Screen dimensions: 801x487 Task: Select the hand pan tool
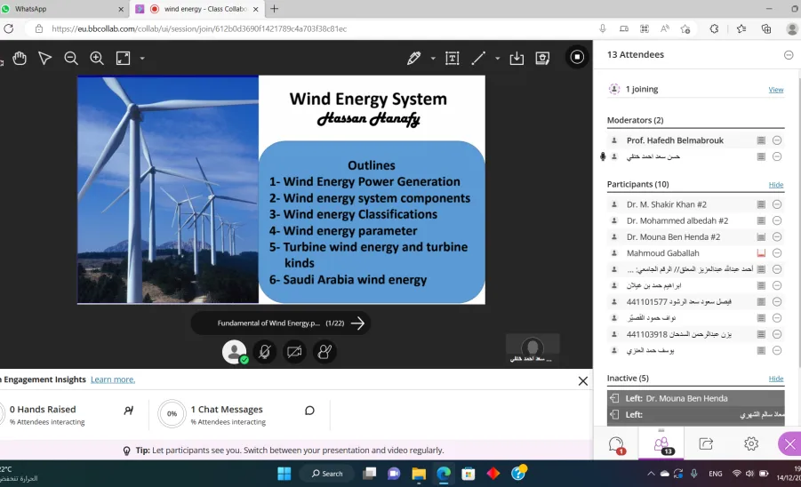point(20,58)
